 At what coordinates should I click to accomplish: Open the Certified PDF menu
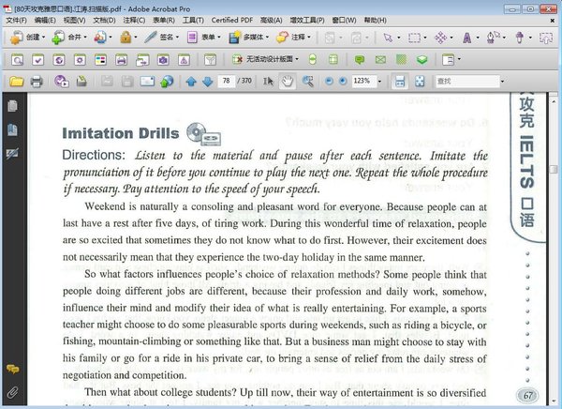(232, 20)
